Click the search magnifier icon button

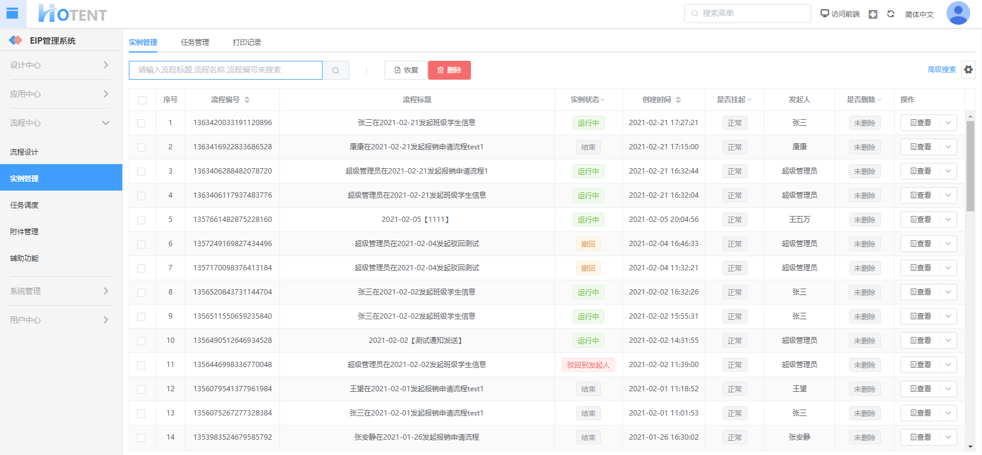[336, 70]
